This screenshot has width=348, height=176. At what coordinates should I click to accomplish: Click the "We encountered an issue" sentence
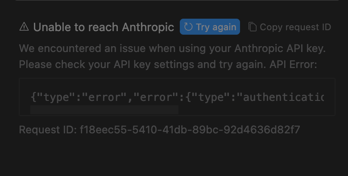172,48
